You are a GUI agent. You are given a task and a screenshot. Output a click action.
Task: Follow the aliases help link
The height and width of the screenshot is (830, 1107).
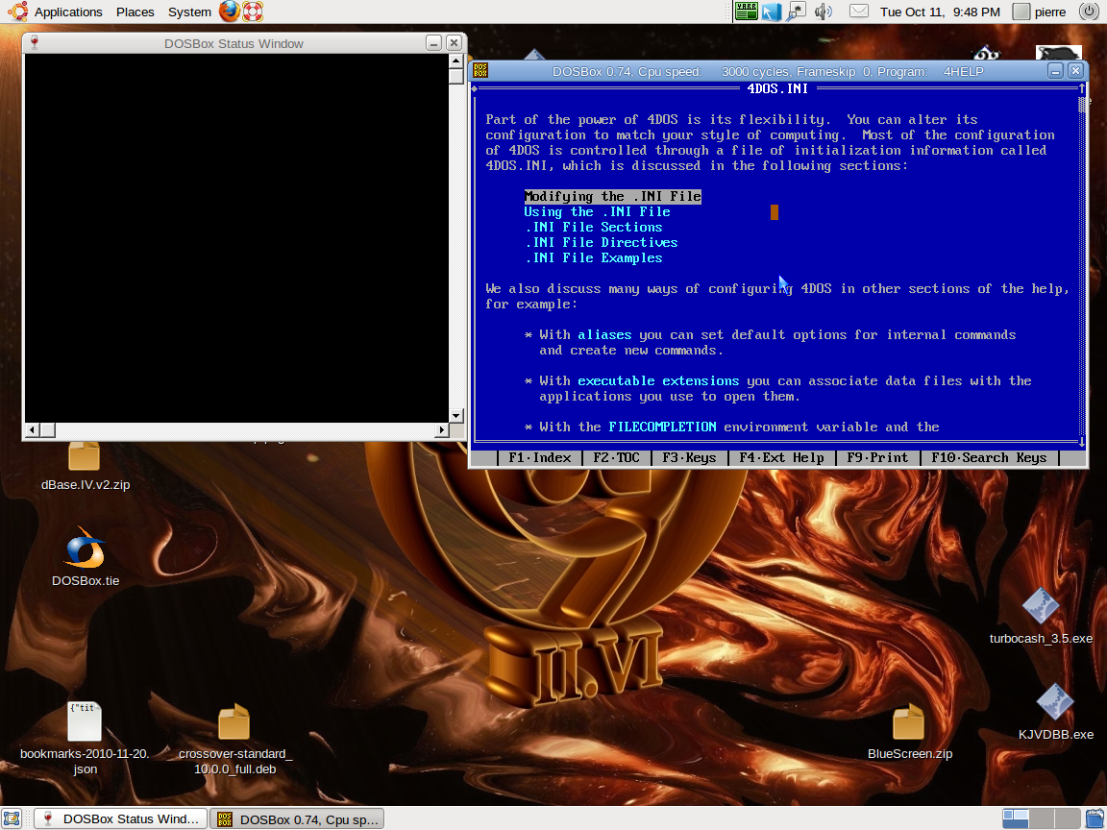(604, 335)
